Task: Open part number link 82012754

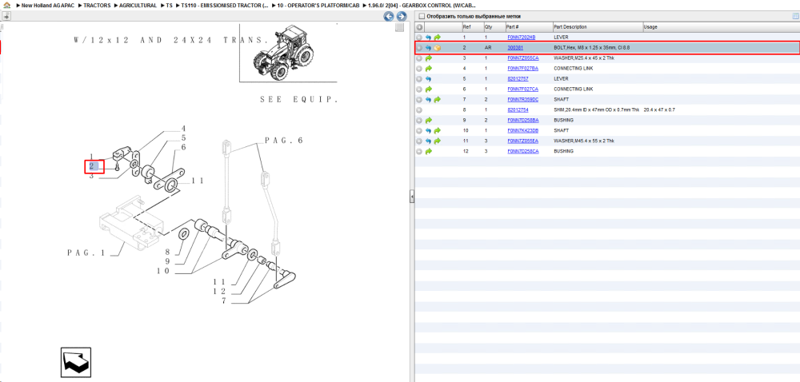Action: (518, 110)
